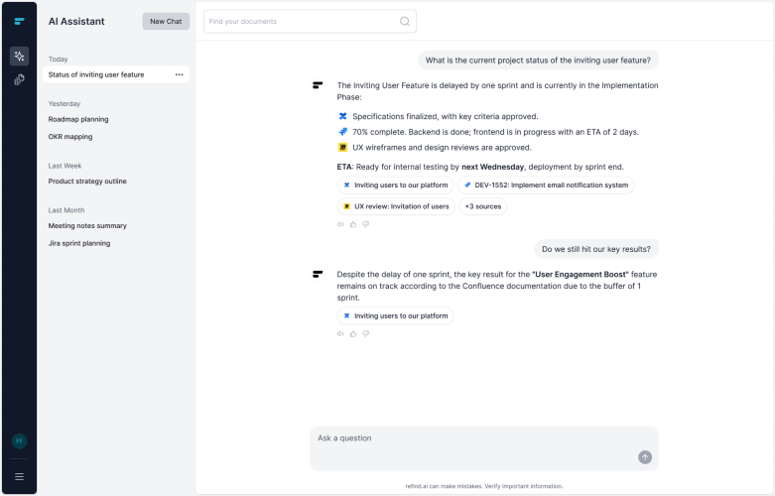Click the assistant avatar beside second answer
This screenshot has width=775, height=496.
coord(318,274)
